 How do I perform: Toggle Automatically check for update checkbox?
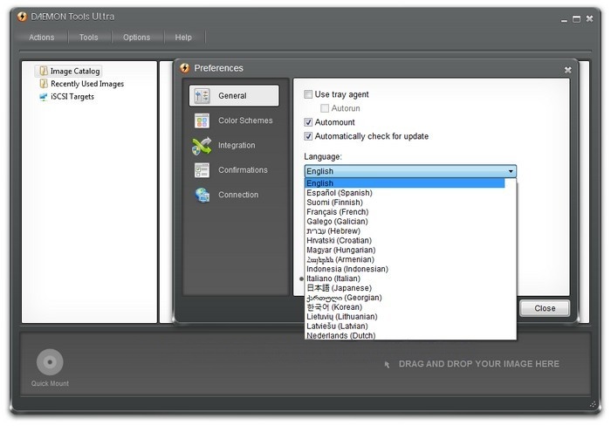(x=308, y=136)
